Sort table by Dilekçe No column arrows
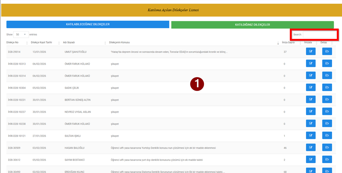The height and width of the screenshot is (173, 342). coord(27,43)
